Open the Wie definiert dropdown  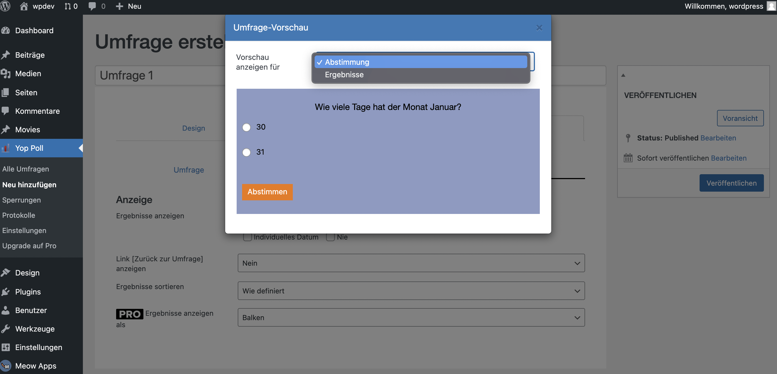(411, 291)
